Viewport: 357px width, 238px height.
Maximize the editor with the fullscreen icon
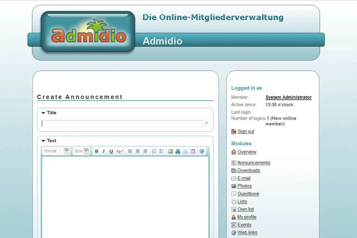202,151
